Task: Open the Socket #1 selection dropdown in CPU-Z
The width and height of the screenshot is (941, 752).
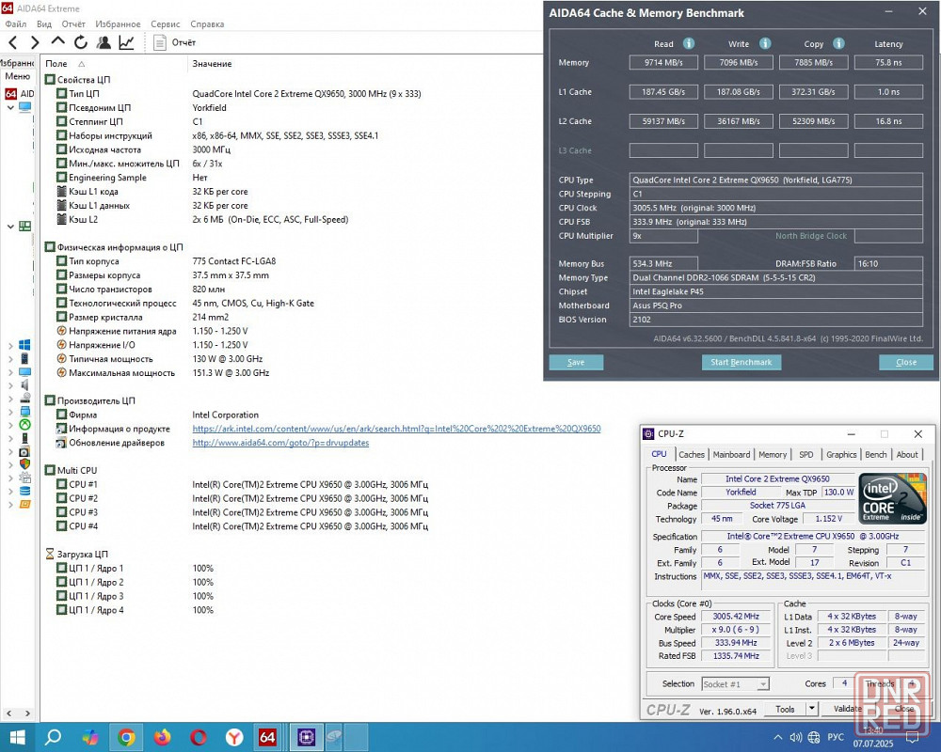Action: click(x=735, y=683)
